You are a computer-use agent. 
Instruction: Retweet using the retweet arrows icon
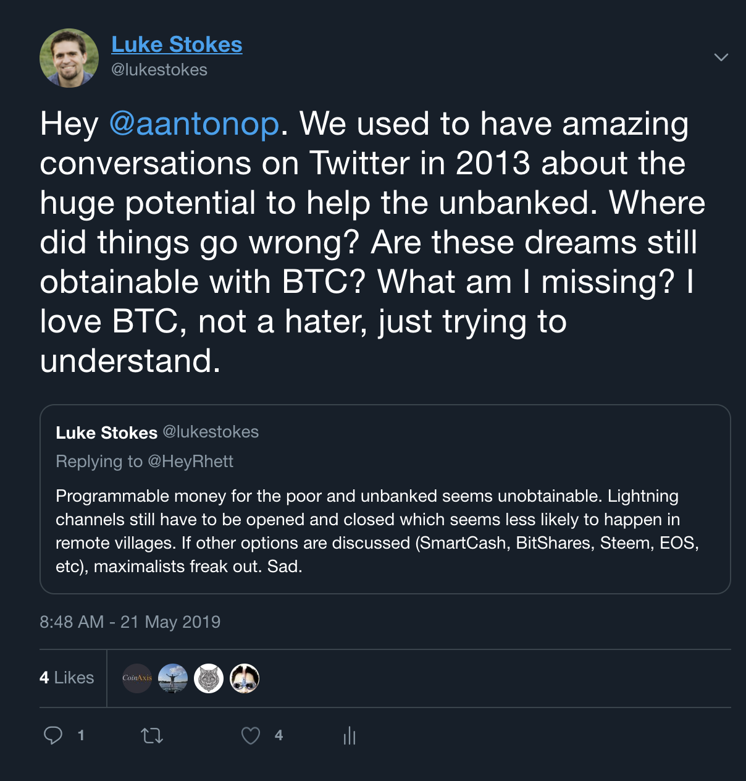coord(152,735)
